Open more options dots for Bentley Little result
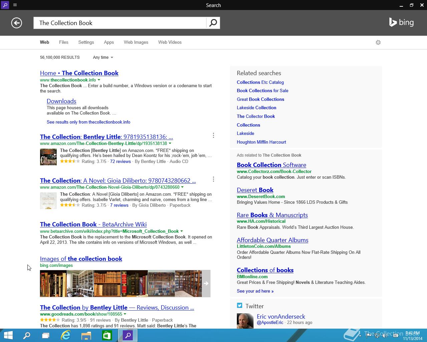427x342 pixels. pos(213,135)
